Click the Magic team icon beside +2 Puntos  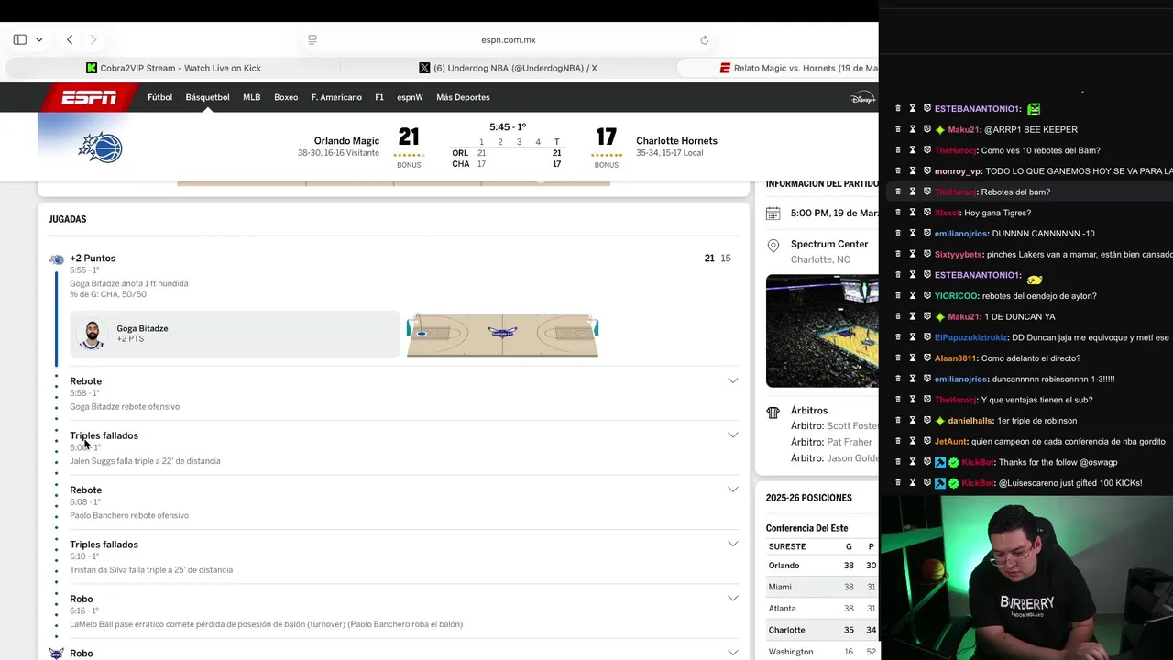point(57,259)
